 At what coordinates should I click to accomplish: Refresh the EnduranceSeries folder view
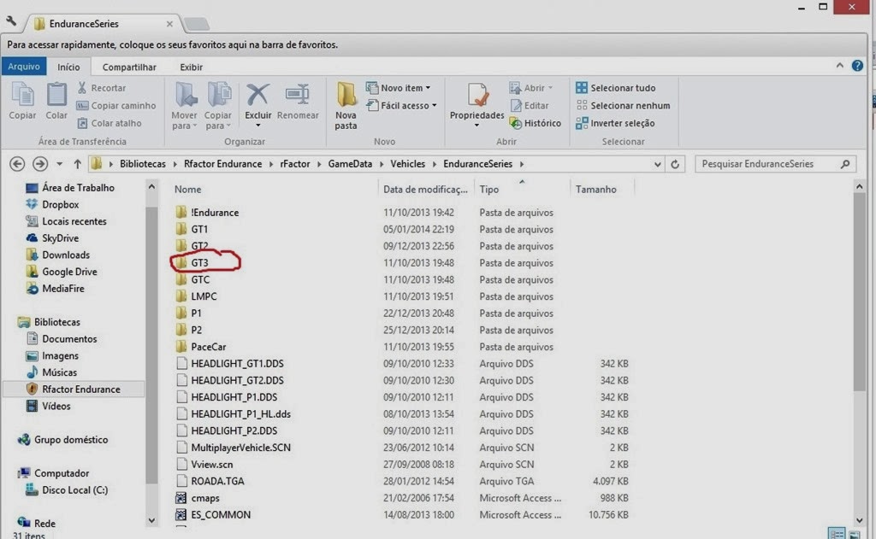(675, 164)
